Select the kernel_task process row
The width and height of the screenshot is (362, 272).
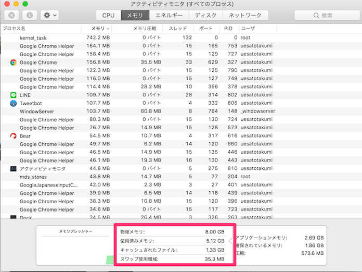click(x=181, y=38)
